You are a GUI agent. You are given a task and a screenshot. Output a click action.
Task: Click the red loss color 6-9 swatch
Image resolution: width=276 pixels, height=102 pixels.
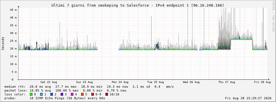(92, 94)
